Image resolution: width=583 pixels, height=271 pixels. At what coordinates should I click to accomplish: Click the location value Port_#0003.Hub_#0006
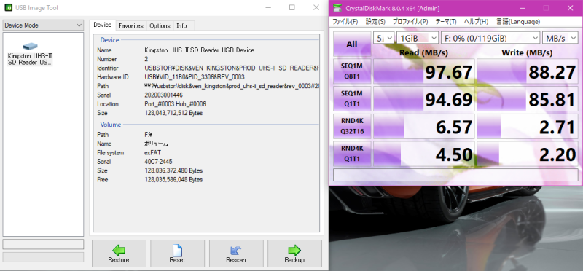175,103
